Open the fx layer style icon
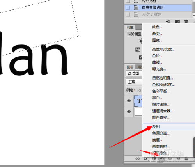Image resolution: width=195 pixels, height=167 pixels. 146,159
